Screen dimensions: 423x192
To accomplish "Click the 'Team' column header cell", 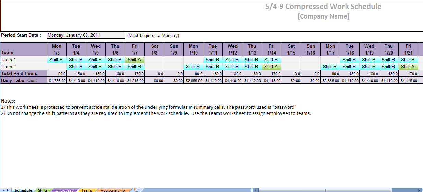I will (23, 49).
